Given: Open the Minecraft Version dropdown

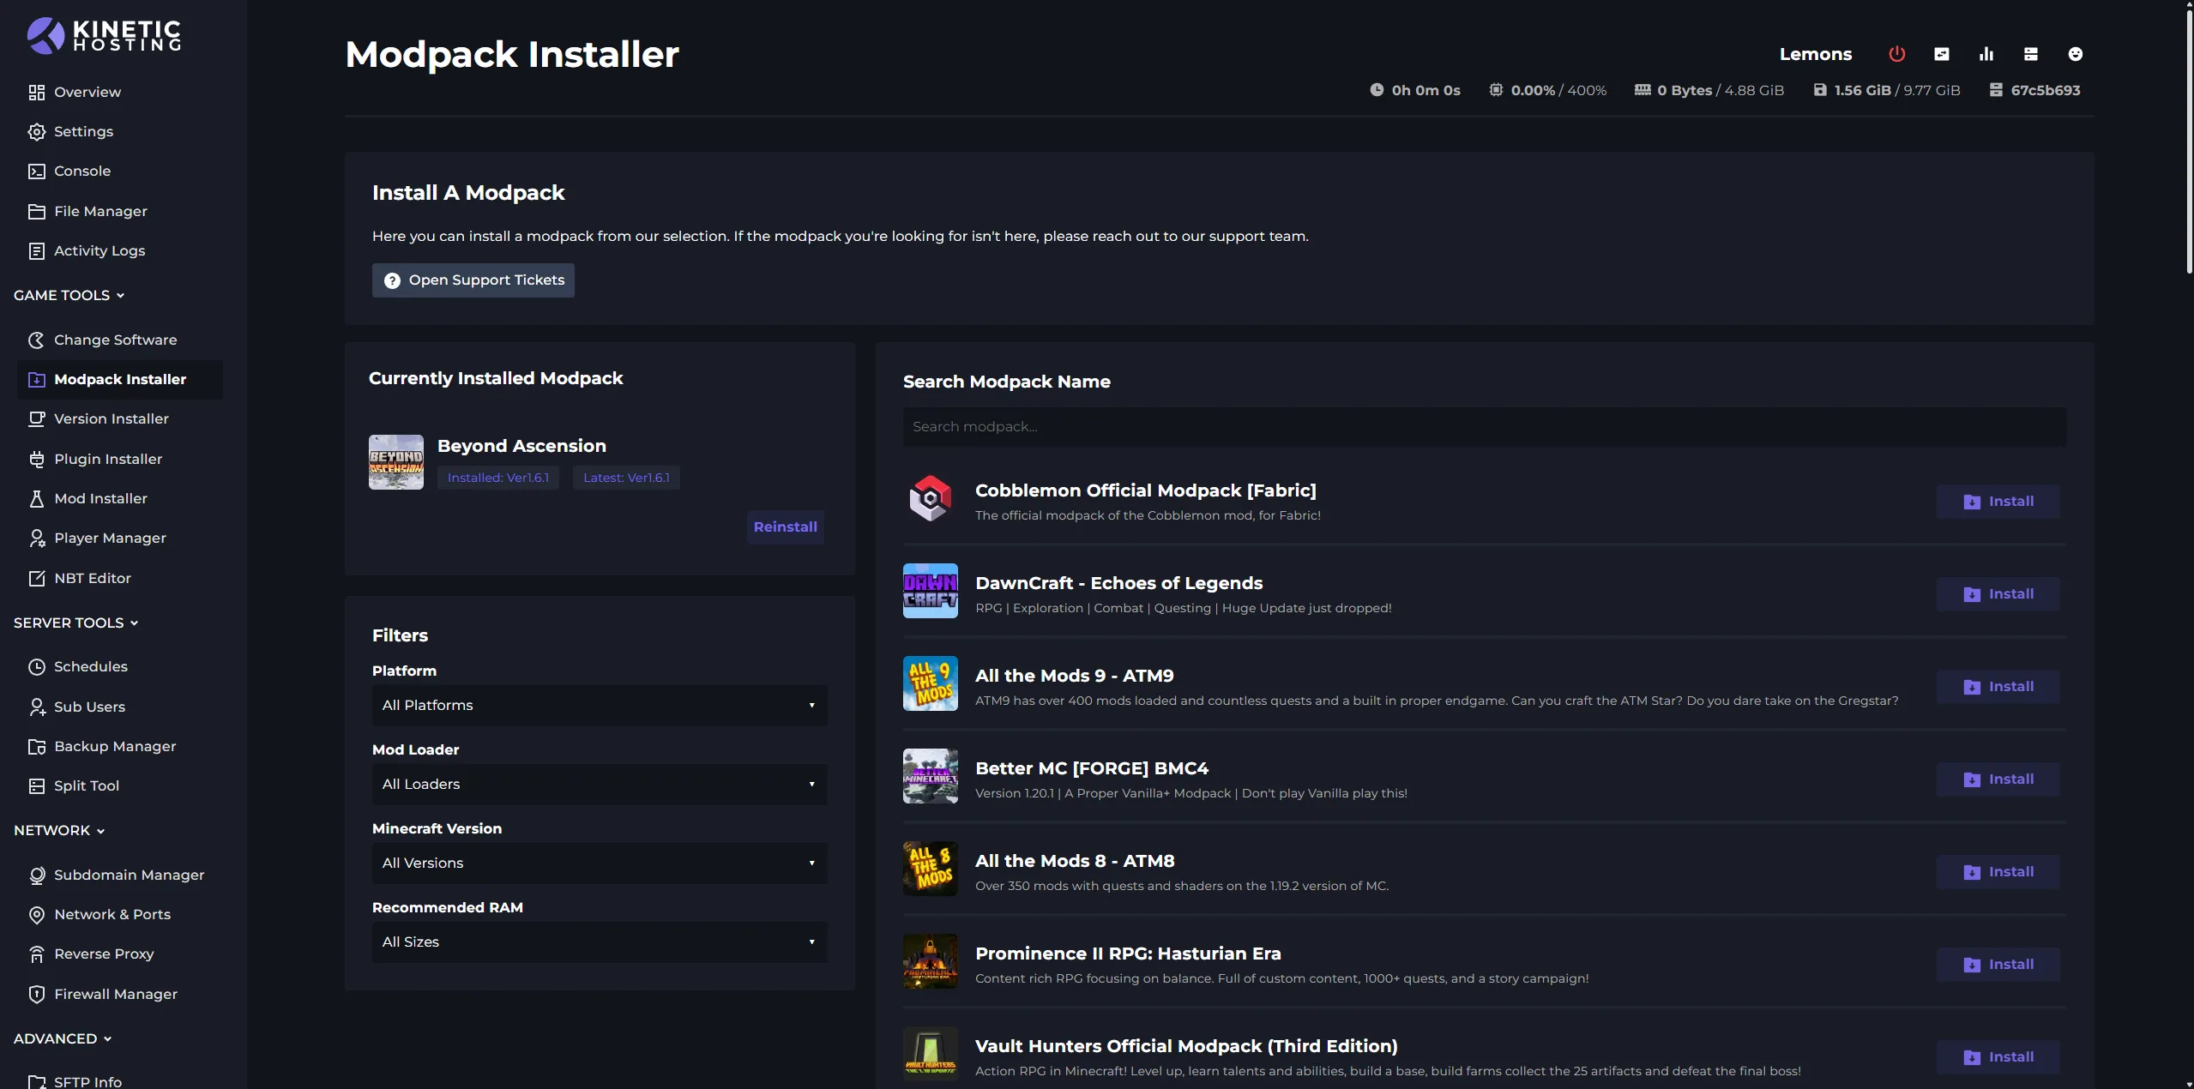Looking at the screenshot, I should [599, 863].
